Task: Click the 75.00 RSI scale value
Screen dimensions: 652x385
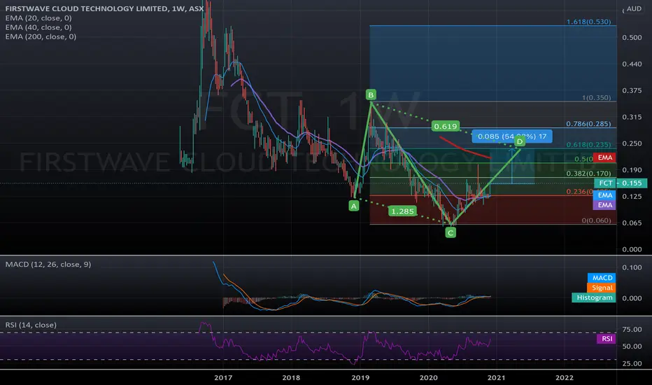Action: point(632,330)
